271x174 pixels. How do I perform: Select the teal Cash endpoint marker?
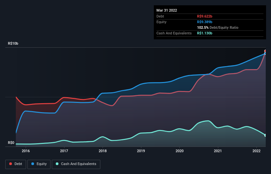[x=265, y=135]
